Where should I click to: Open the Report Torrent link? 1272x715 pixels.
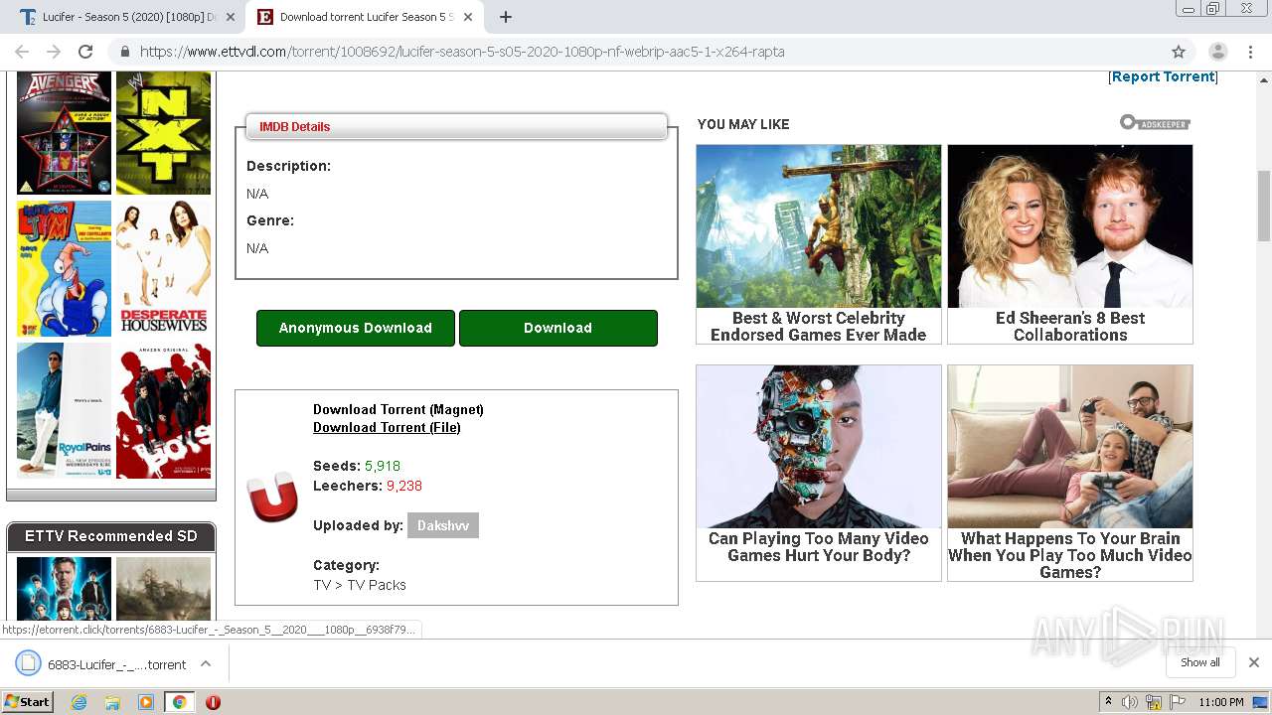1163,76
